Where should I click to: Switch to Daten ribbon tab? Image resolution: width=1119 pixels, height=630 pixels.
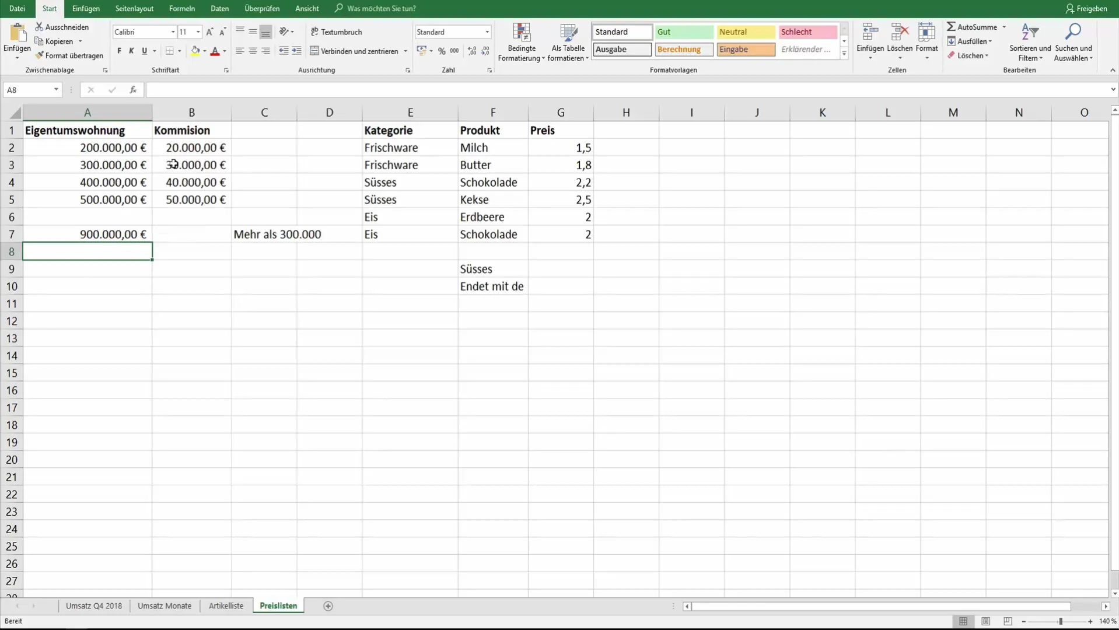click(x=219, y=9)
